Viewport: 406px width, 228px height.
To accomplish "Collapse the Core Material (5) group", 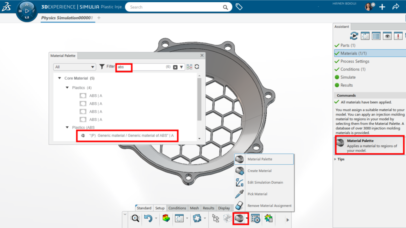I will tap(60, 78).
